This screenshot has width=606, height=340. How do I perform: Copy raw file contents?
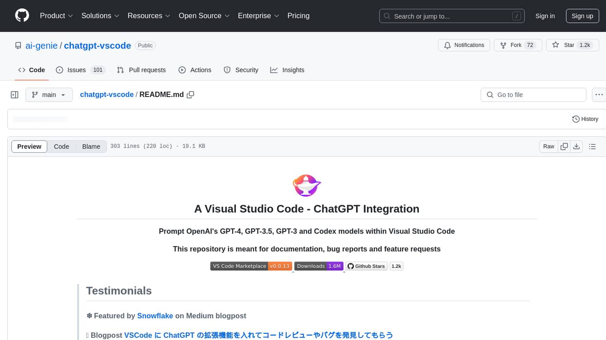(x=564, y=146)
